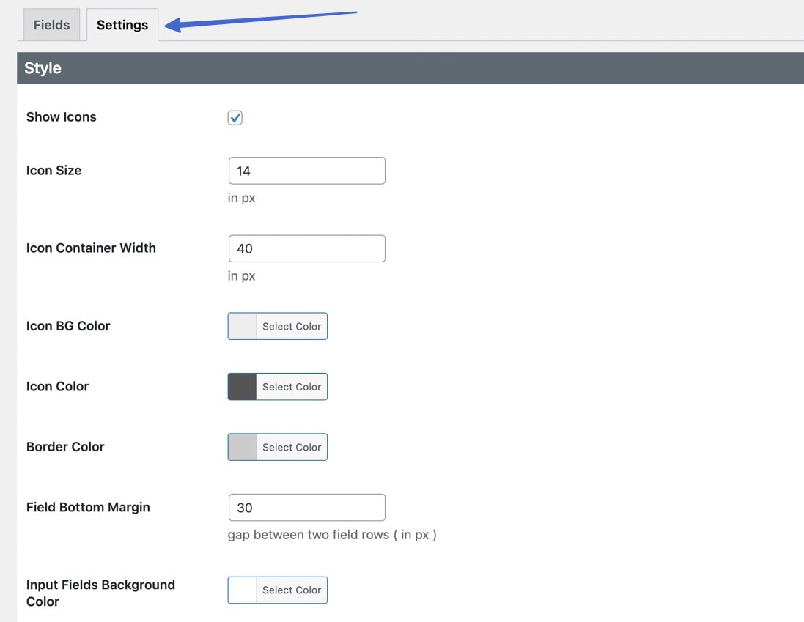Open the Input Fields Background Color picker
The width and height of the screenshot is (804, 622).
click(x=291, y=590)
